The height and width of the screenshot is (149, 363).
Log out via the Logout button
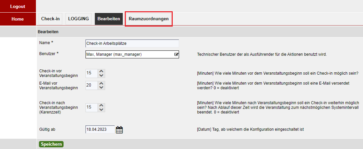pos(18,6)
